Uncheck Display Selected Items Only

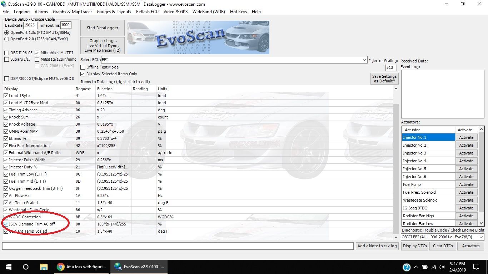[x=83, y=74]
